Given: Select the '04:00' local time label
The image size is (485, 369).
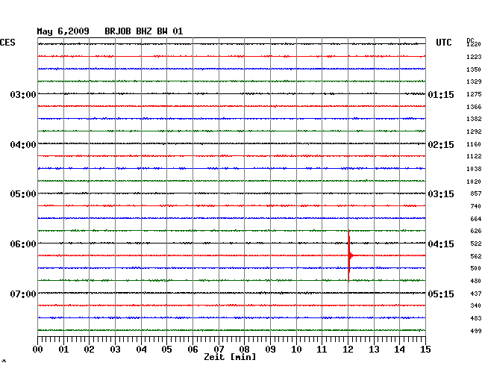Looking at the screenshot, I should tap(23, 145).
